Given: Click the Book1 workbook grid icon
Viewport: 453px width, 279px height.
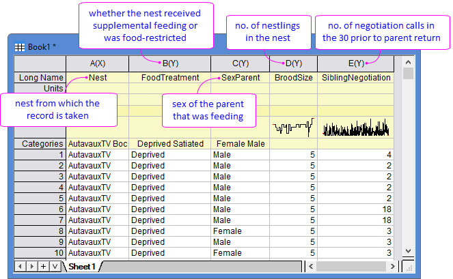Looking at the screenshot, I should tap(20, 47).
